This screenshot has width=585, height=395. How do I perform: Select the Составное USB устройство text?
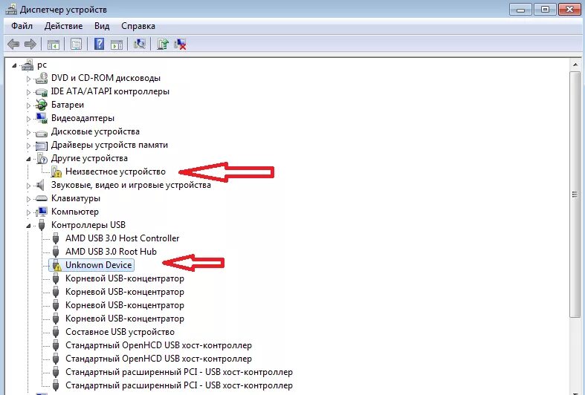tap(120, 332)
